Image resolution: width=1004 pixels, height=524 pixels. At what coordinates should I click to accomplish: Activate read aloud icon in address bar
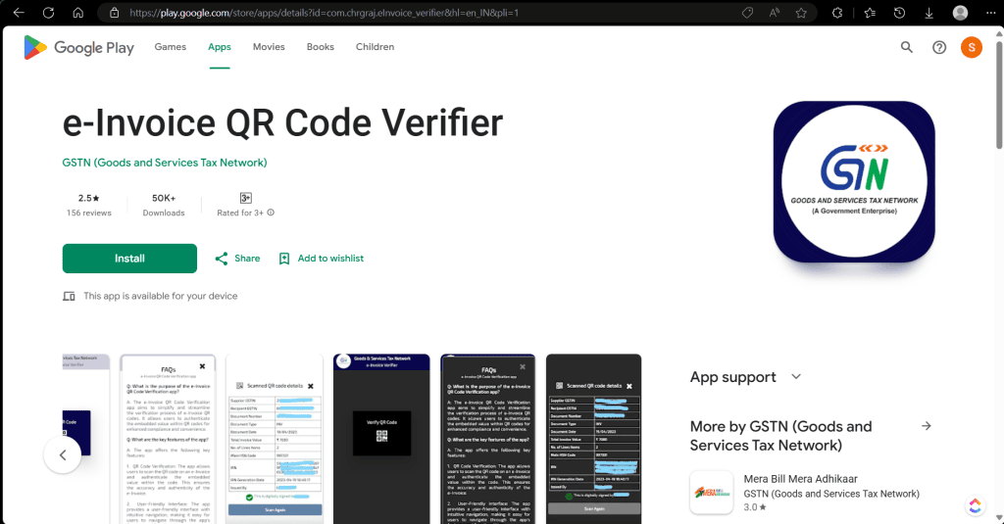[775, 13]
